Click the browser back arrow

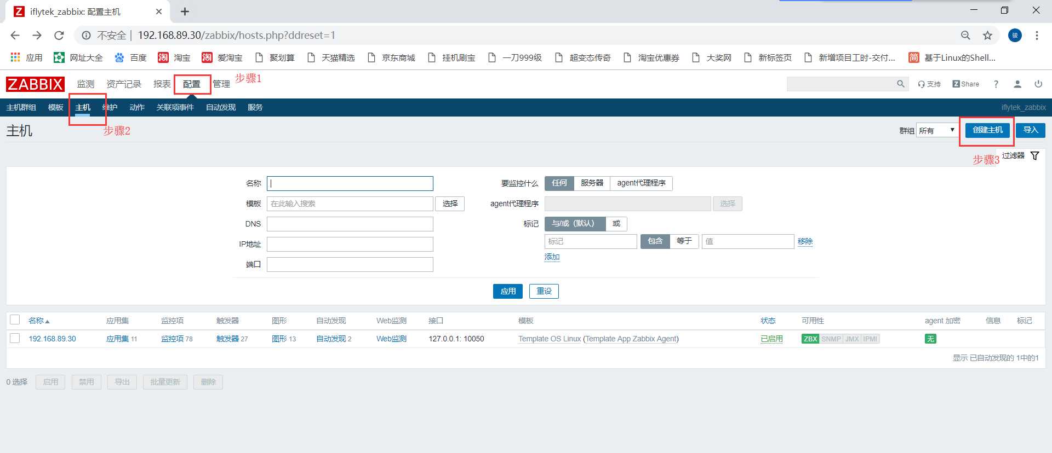(x=15, y=36)
